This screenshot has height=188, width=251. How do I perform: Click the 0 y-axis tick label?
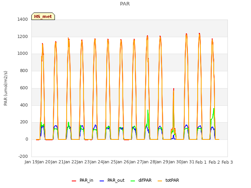coord(27,139)
